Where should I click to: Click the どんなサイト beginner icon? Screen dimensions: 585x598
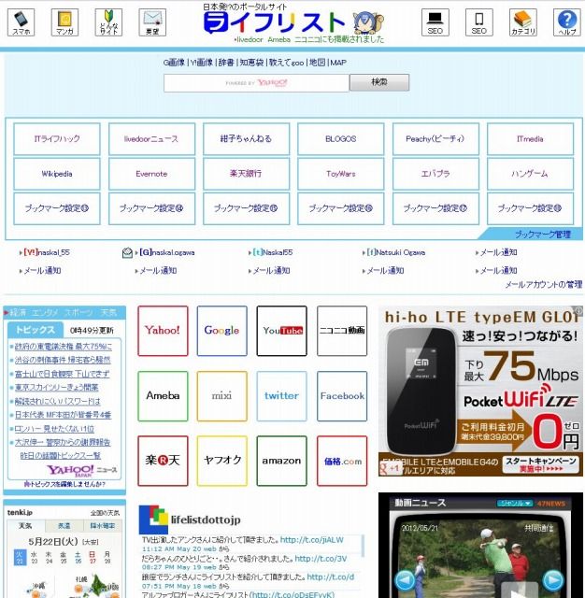(108, 22)
